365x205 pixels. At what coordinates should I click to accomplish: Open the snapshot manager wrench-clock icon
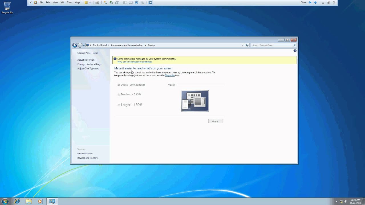[x=117, y=2]
